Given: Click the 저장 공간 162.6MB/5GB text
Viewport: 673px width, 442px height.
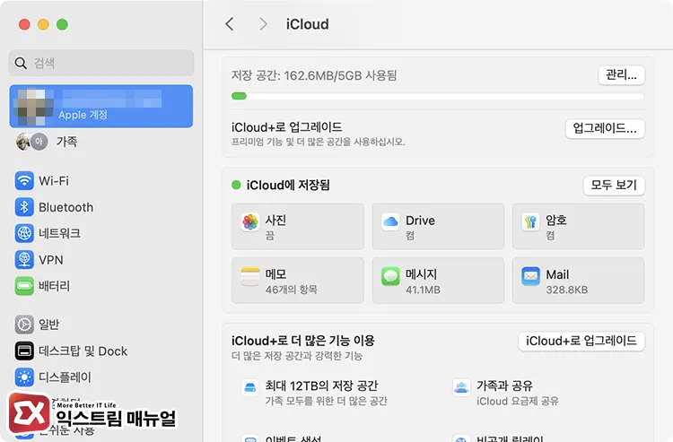Looking at the screenshot, I should [x=314, y=75].
